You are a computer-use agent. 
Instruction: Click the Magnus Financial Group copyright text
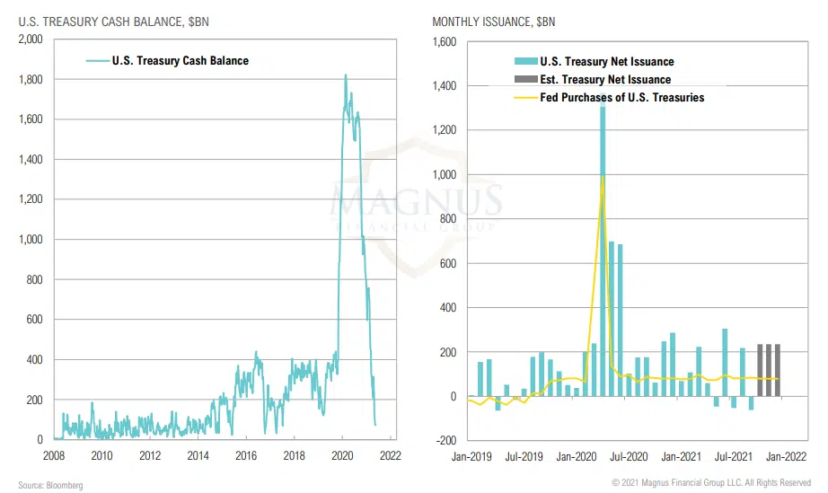pyautogui.click(x=711, y=483)
